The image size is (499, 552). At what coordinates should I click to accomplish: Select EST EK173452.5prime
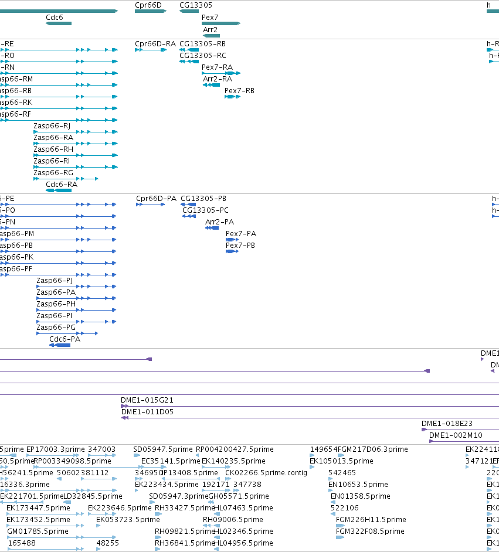(x=38, y=520)
